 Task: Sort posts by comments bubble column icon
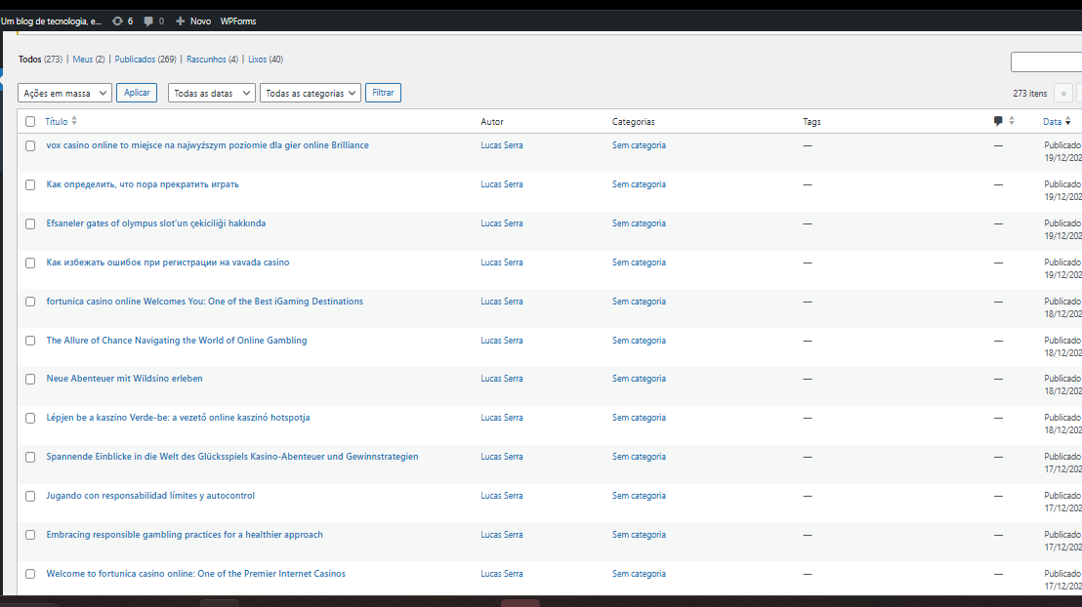[998, 121]
